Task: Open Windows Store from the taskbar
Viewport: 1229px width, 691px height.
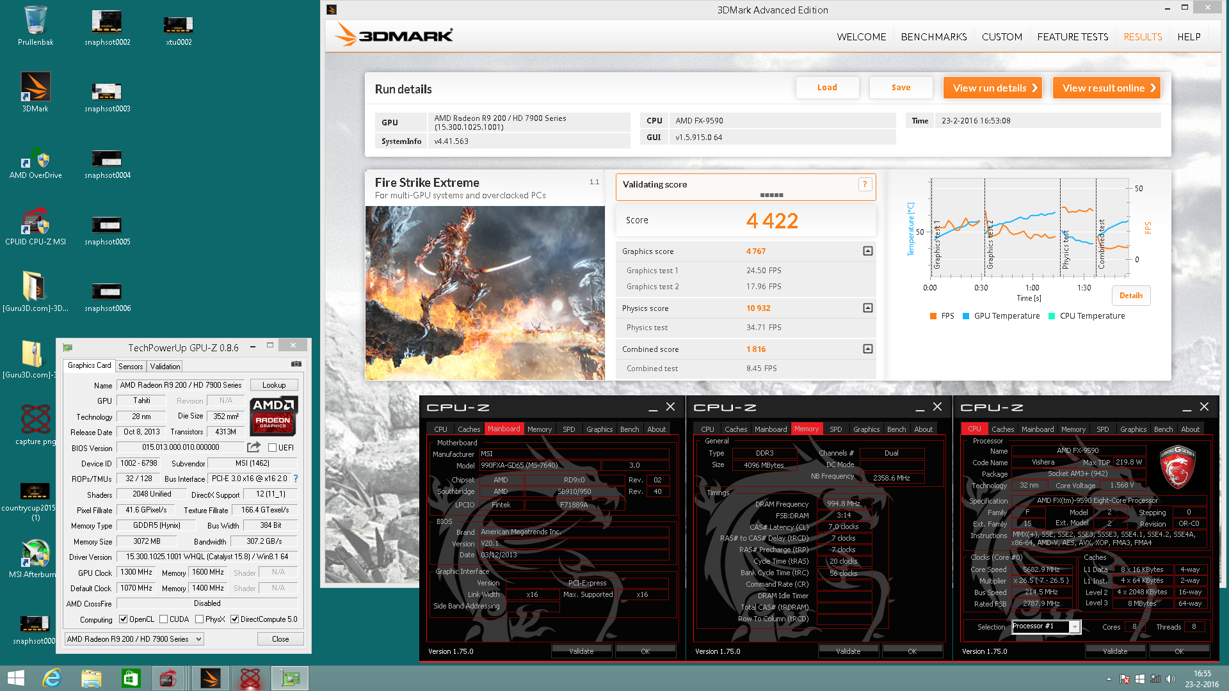Action: click(x=131, y=678)
